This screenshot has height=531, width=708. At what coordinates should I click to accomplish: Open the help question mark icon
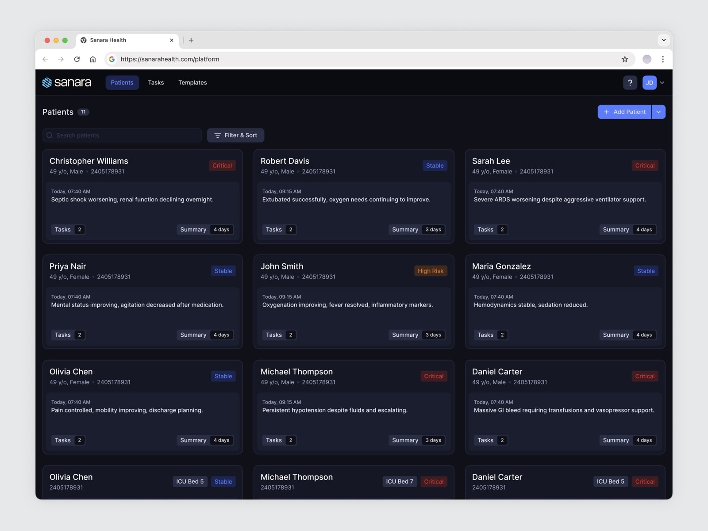(x=630, y=83)
